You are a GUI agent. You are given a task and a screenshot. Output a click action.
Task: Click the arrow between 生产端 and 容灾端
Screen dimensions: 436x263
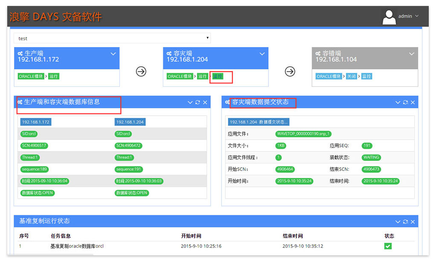(141, 71)
